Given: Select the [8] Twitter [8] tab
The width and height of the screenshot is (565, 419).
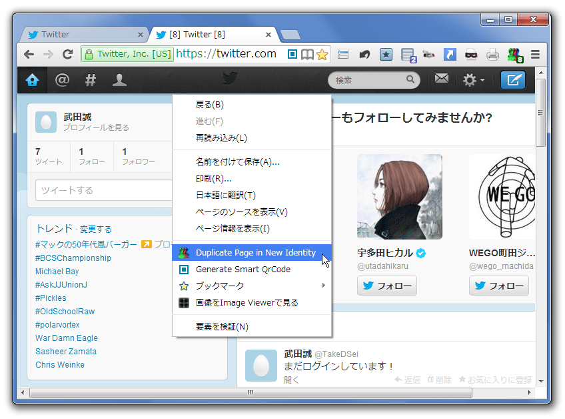Looking at the screenshot, I should tap(213, 35).
